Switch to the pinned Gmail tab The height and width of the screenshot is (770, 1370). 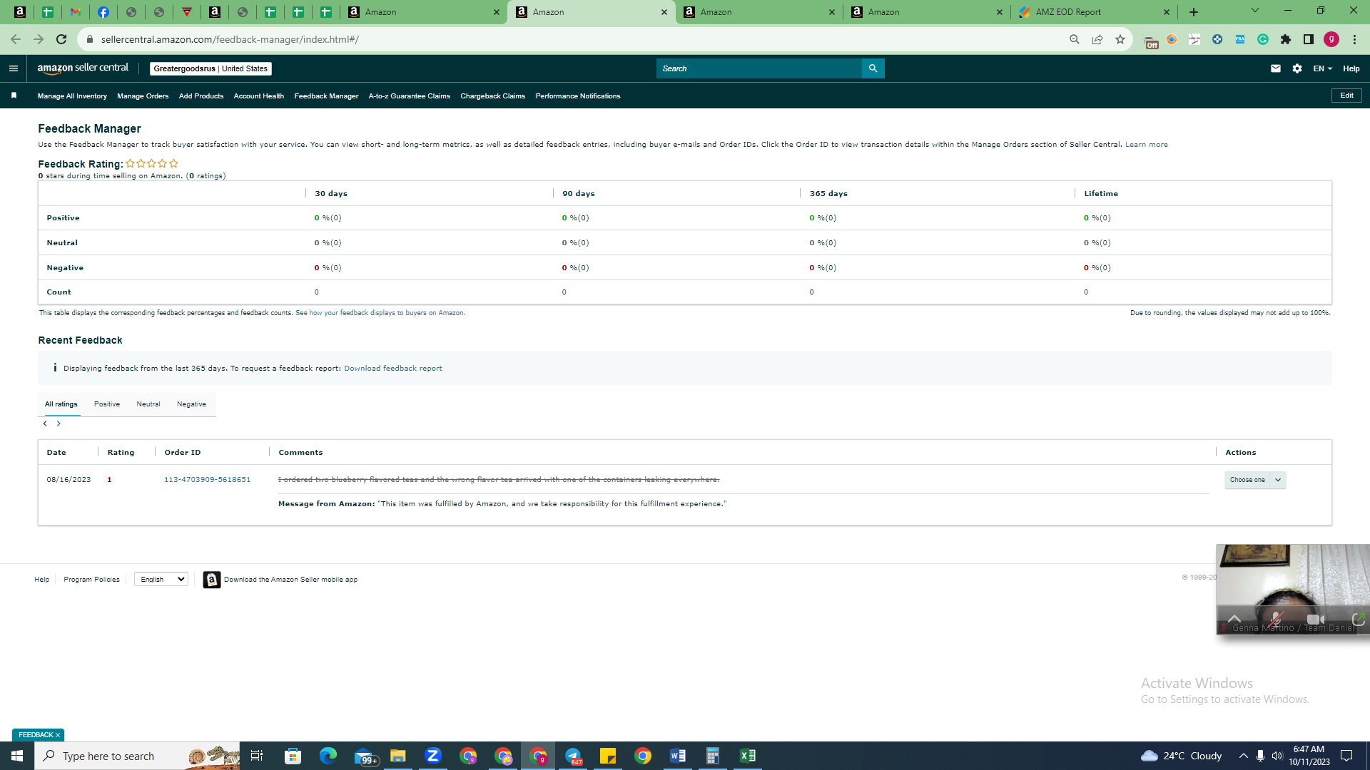[x=75, y=12]
